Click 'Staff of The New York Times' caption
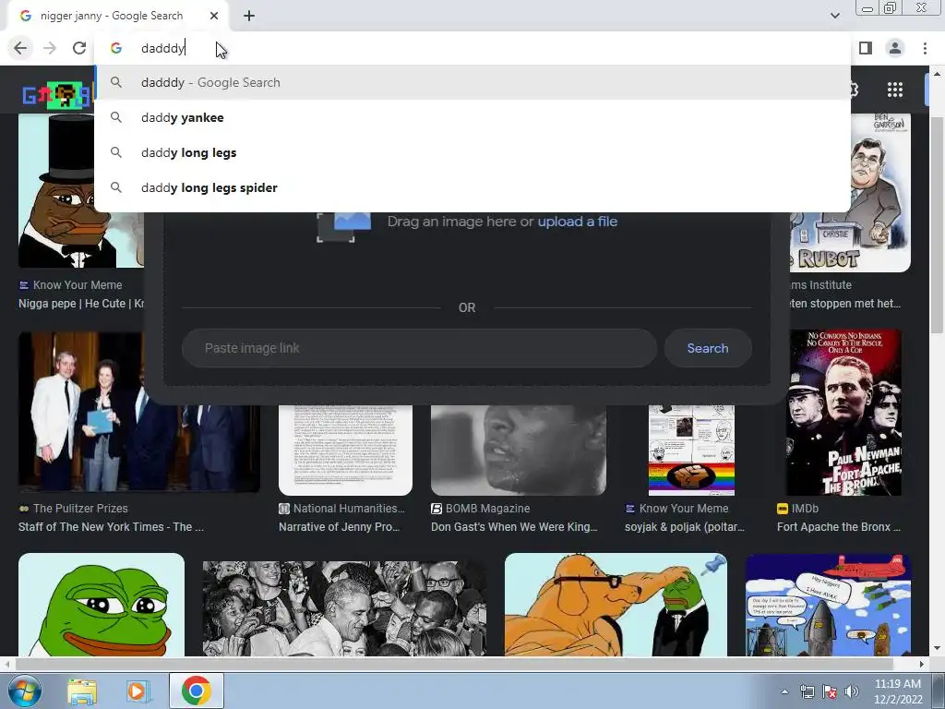The width and height of the screenshot is (945, 709). [x=111, y=527]
